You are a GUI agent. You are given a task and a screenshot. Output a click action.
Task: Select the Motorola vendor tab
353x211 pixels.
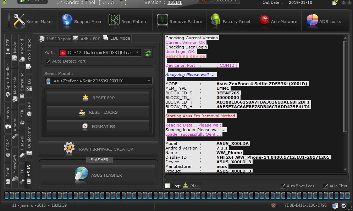15,89
